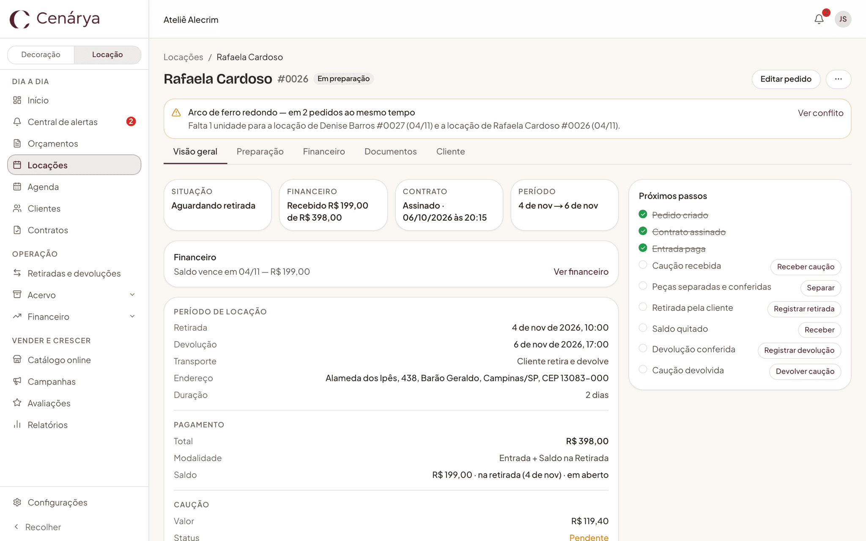
Task: Click the warning triangle in conflict alert
Action: [x=176, y=112]
